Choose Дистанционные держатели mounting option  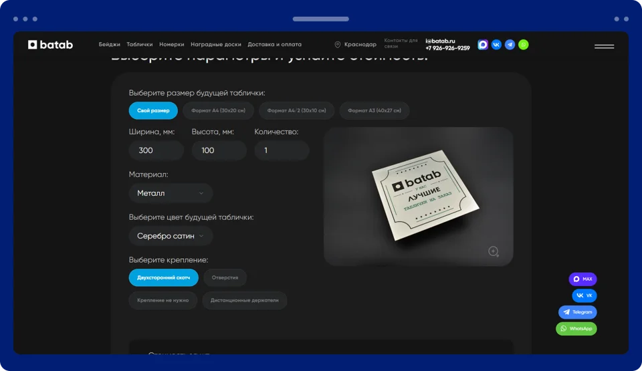(245, 300)
